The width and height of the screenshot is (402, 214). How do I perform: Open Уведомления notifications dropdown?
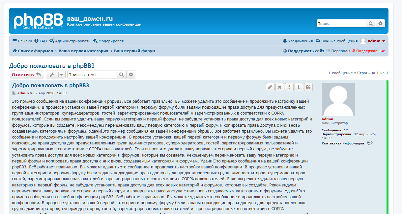click(x=298, y=41)
